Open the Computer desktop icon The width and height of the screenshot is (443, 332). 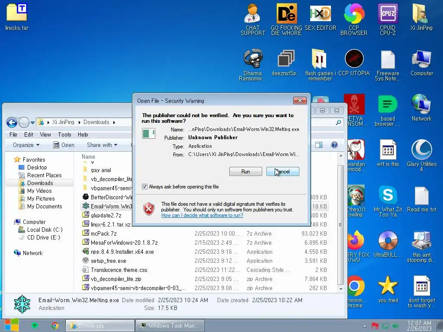421,63
